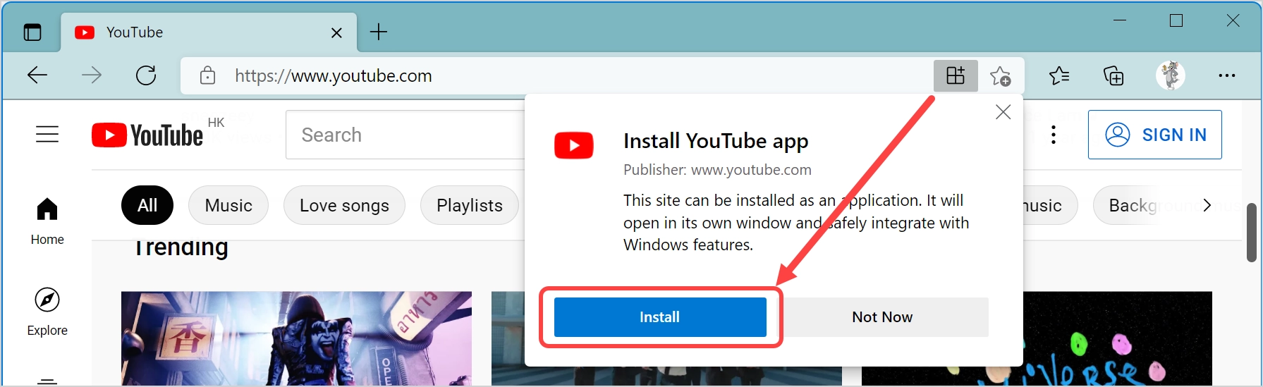This screenshot has height=387, width=1263.
Task: Go back to previous page
Action: 37,75
